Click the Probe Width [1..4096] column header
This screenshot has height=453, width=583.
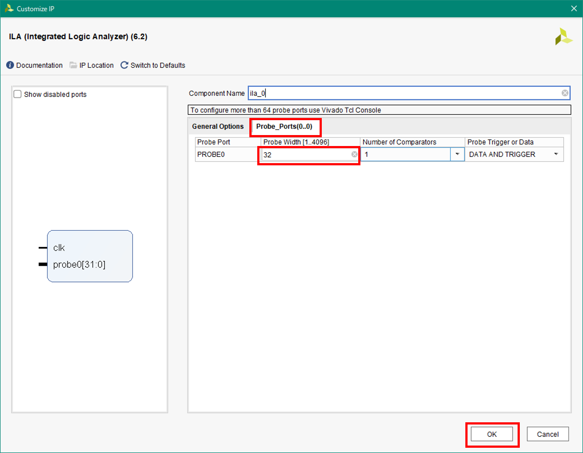[310, 142]
